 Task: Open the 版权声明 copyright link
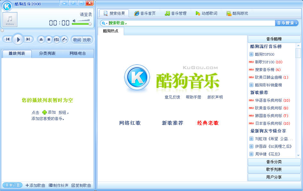[x=215, y=97]
